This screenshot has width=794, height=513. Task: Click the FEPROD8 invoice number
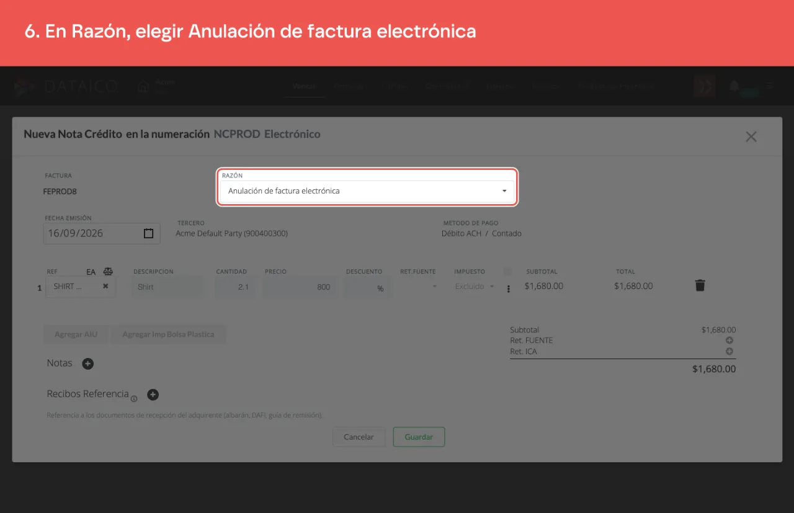[60, 192]
